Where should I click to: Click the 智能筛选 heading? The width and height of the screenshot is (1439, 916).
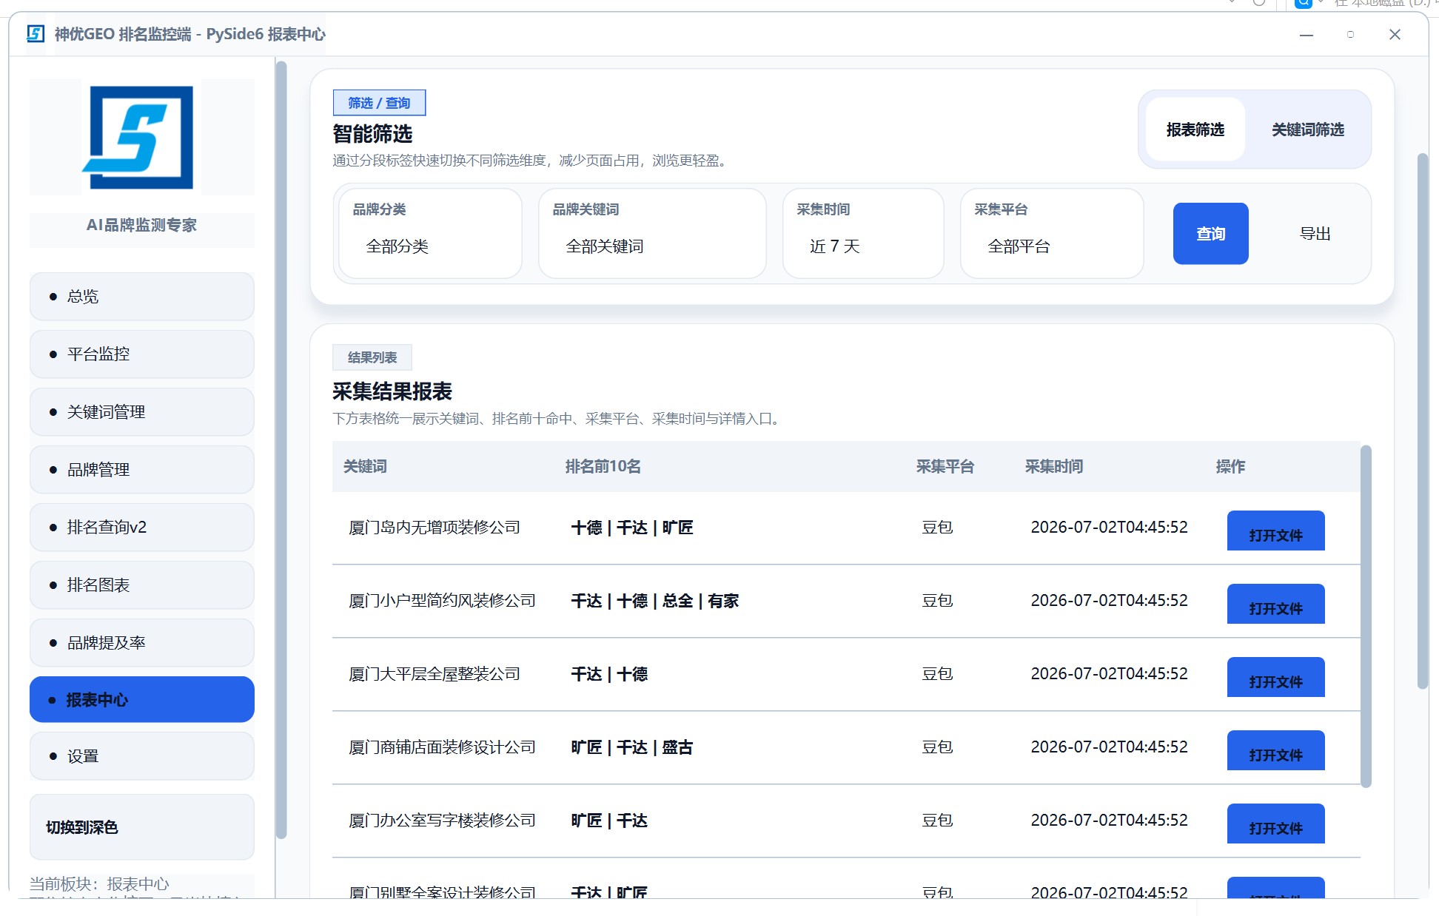pos(372,134)
